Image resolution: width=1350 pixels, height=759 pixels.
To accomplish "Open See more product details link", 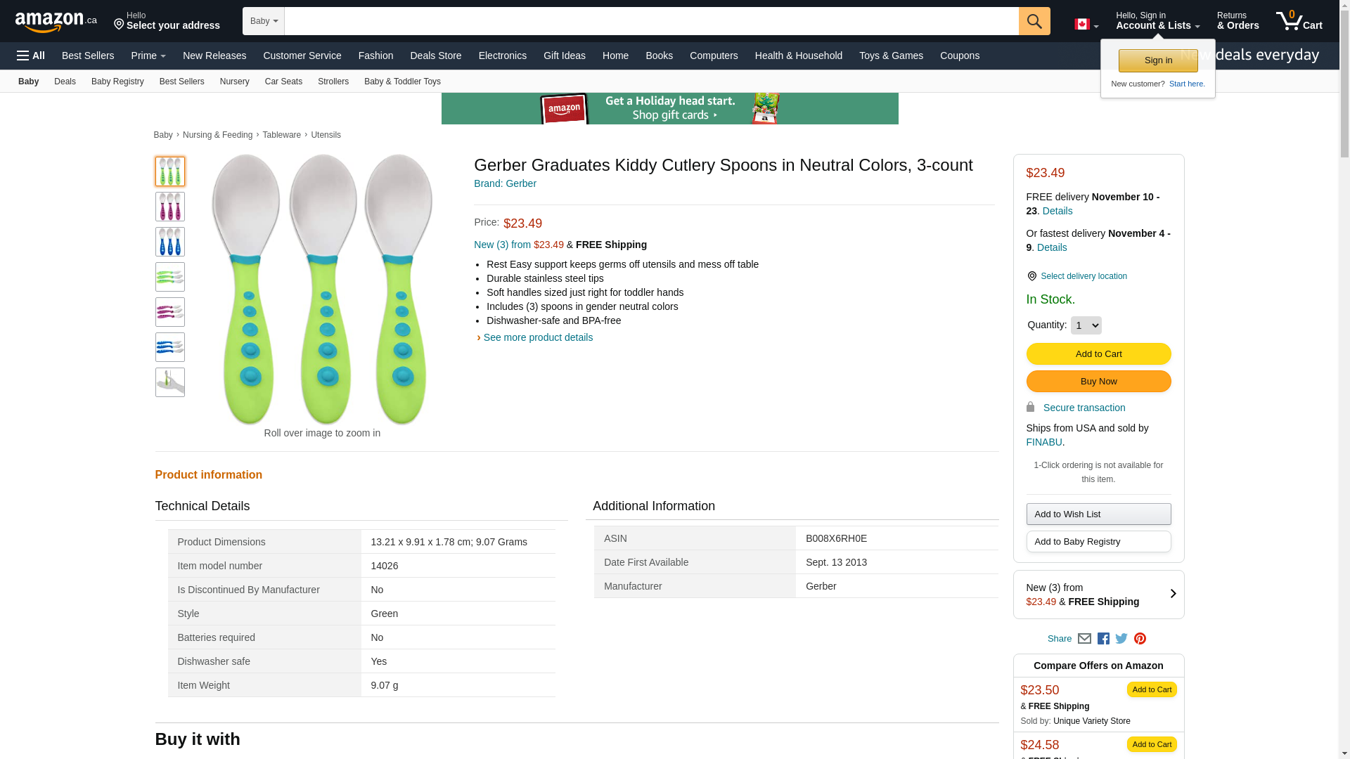I will click(538, 337).
